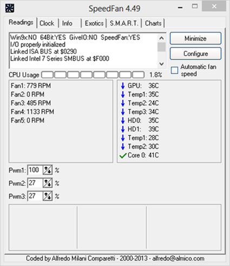Click the Pwm3 value field showing 27
Screen dimensions: 230x266
pyautogui.click(x=35, y=196)
